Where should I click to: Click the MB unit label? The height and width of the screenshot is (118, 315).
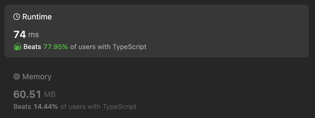(x=50, y=94)
